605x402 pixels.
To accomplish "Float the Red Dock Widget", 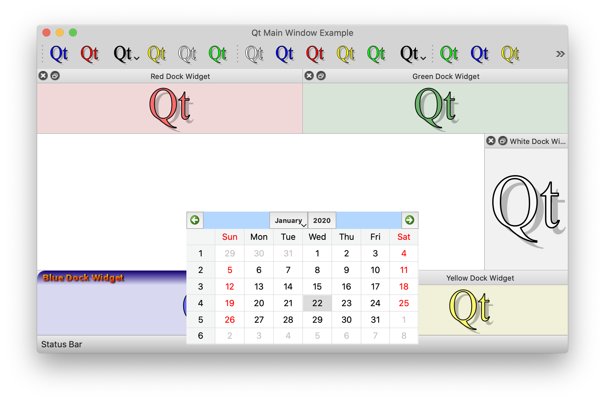I will [x=55, y=76].
